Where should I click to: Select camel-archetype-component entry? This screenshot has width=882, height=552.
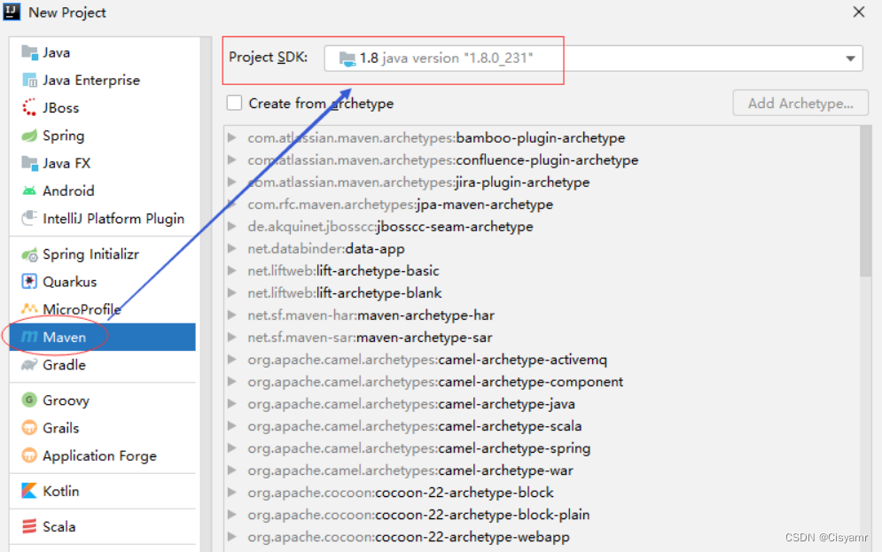click(435, 382)
